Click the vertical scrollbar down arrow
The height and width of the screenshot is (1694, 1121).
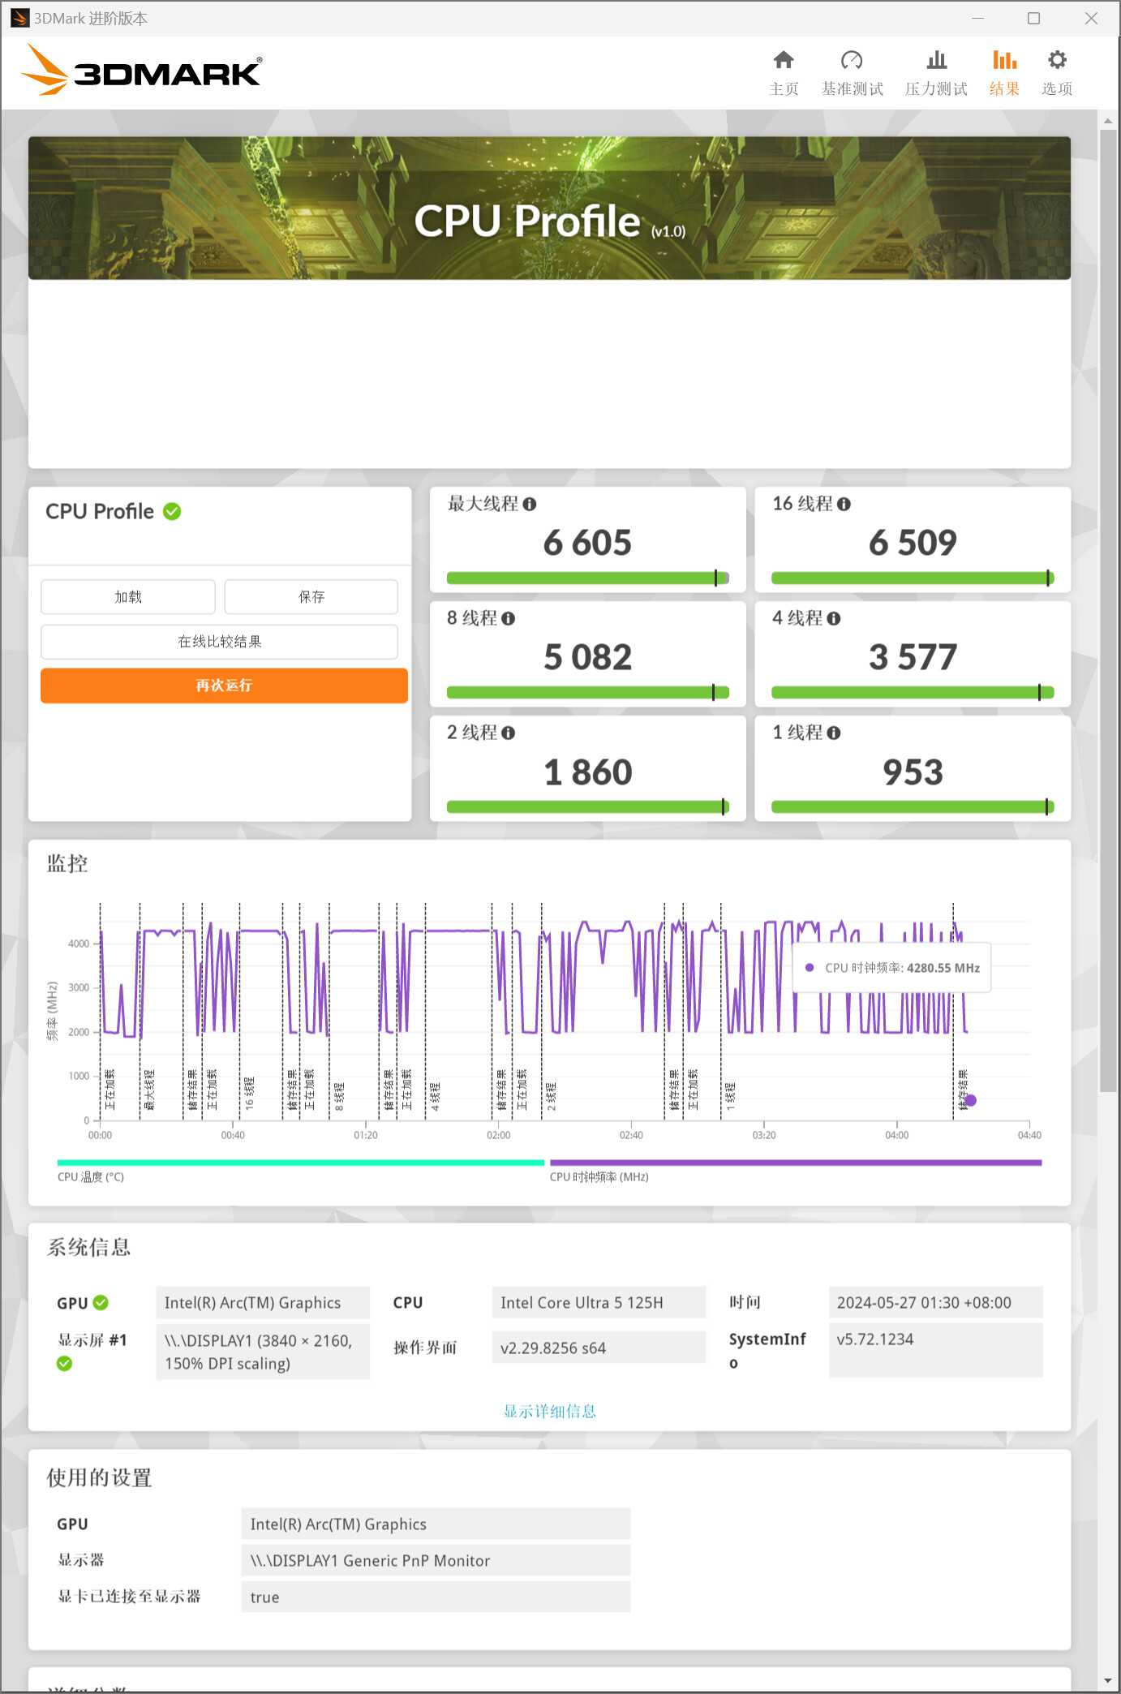click(1108, 1681)
